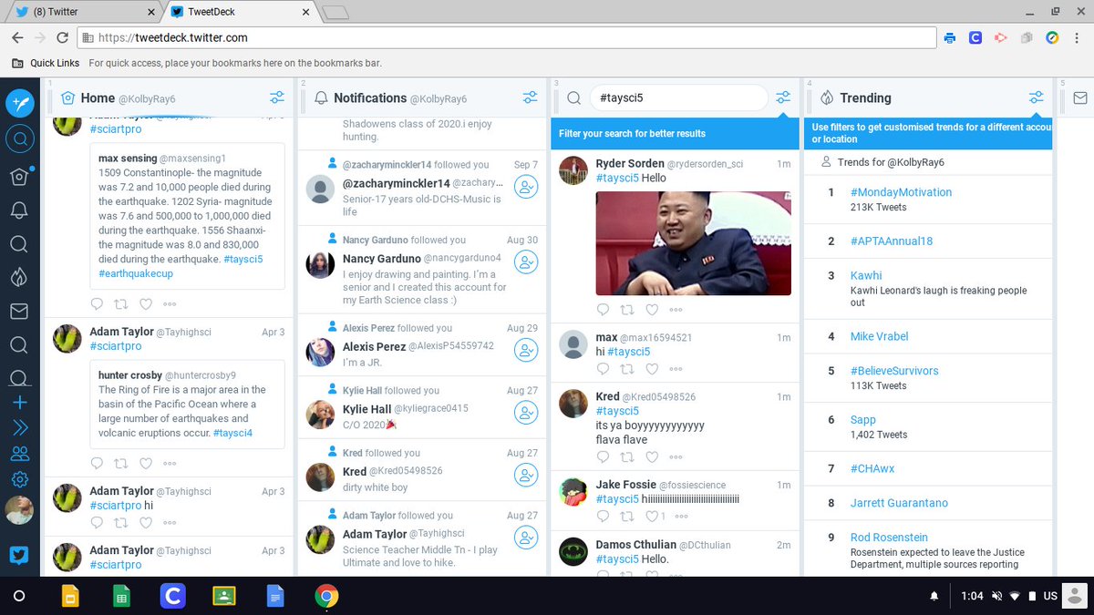Screen dimensions: 1094x615
Task: Reload the page with the refresh button
Action: pyautogui.click(x=62, y=38)
